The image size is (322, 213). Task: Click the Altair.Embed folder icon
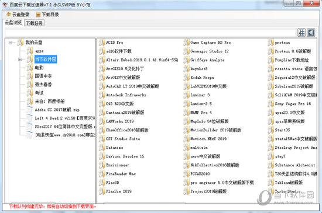point(102,60)
